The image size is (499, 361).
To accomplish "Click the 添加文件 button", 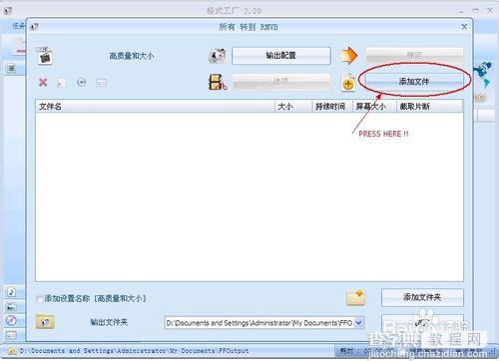I will pos(414,81).
